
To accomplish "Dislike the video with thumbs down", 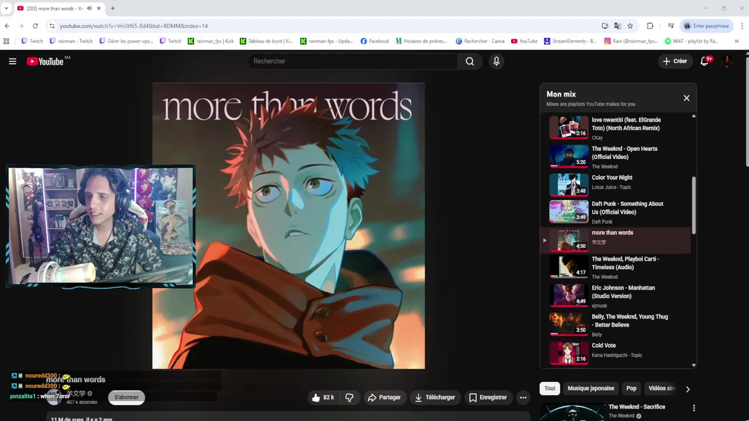I will tap(349, 398).
